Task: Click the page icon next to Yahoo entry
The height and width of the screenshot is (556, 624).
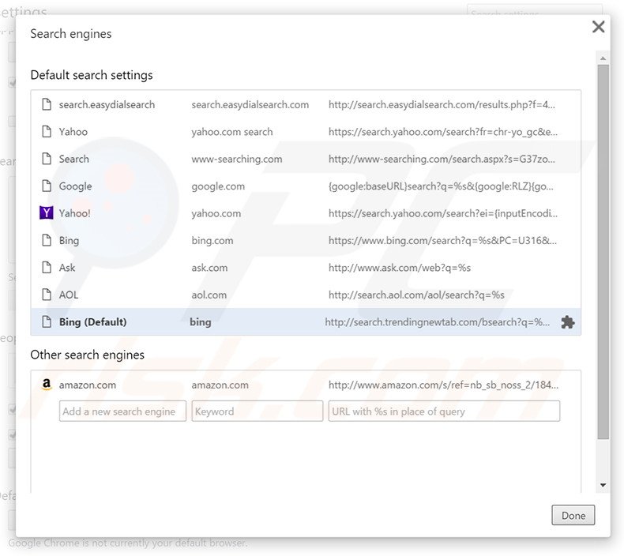Action: (47, 132)
